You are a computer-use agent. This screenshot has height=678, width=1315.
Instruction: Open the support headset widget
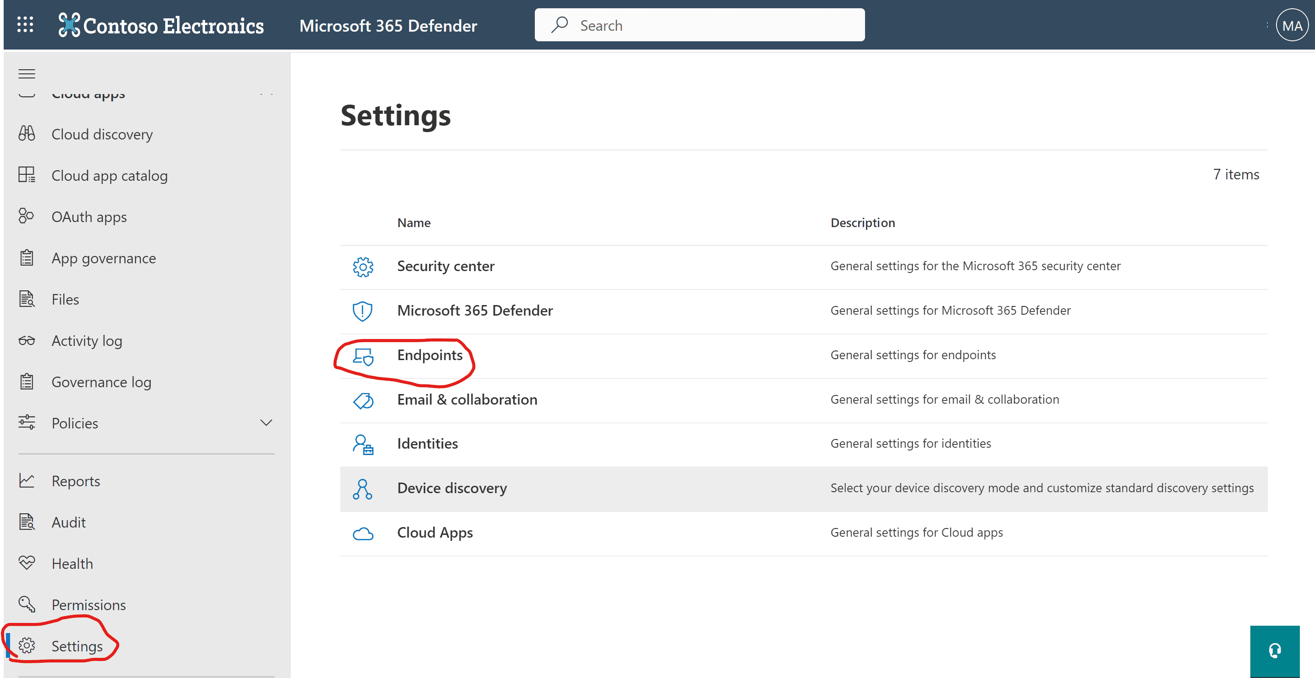pyautogui.click(x=1275, y=650)
